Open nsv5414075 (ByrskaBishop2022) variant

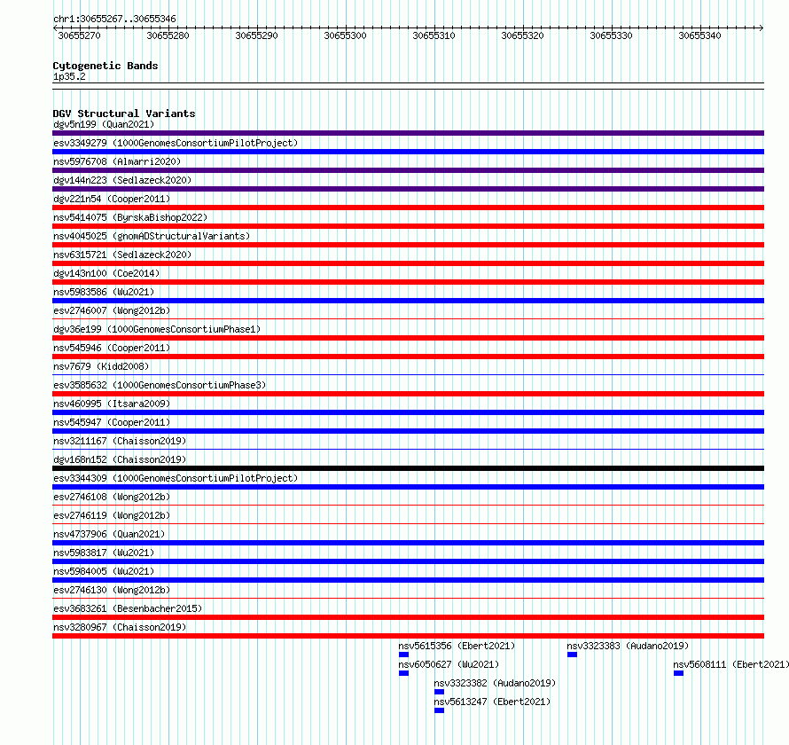pyautogui.click(x=130, y=217)
